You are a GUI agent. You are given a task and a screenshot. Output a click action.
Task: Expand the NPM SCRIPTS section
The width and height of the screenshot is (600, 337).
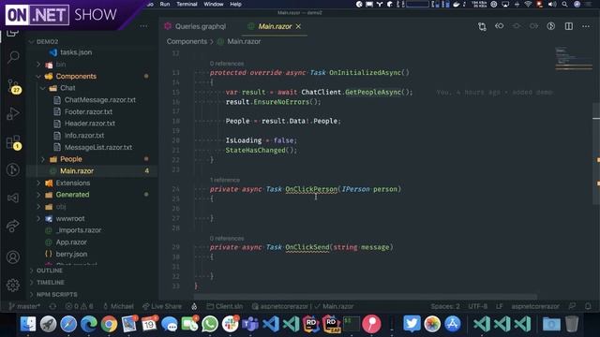coord(56,295)
